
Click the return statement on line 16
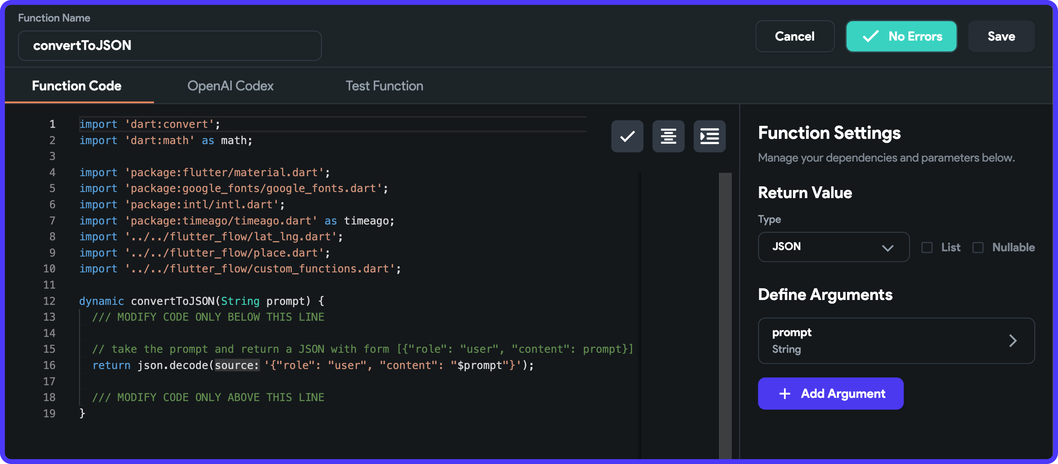111,365
